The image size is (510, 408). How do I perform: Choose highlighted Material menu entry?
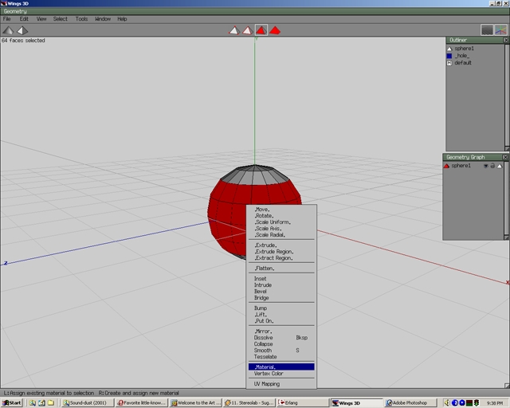pos(281,367)
